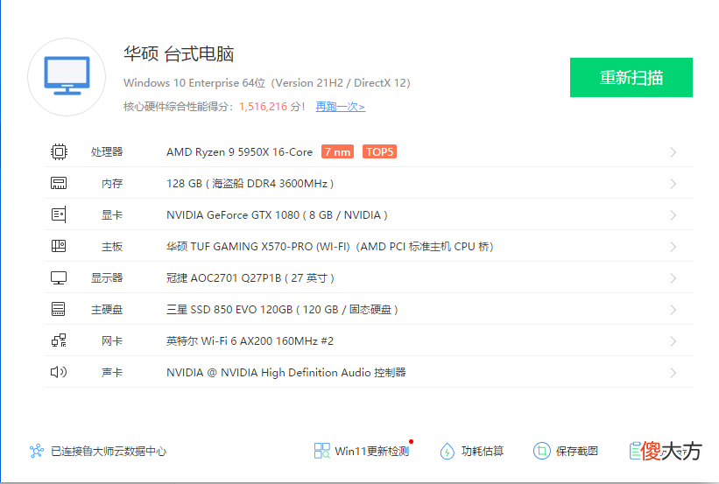This screenshot has width=719, height=484.
Task: Click the save screenshot crop icon
Action: [541, 451]
